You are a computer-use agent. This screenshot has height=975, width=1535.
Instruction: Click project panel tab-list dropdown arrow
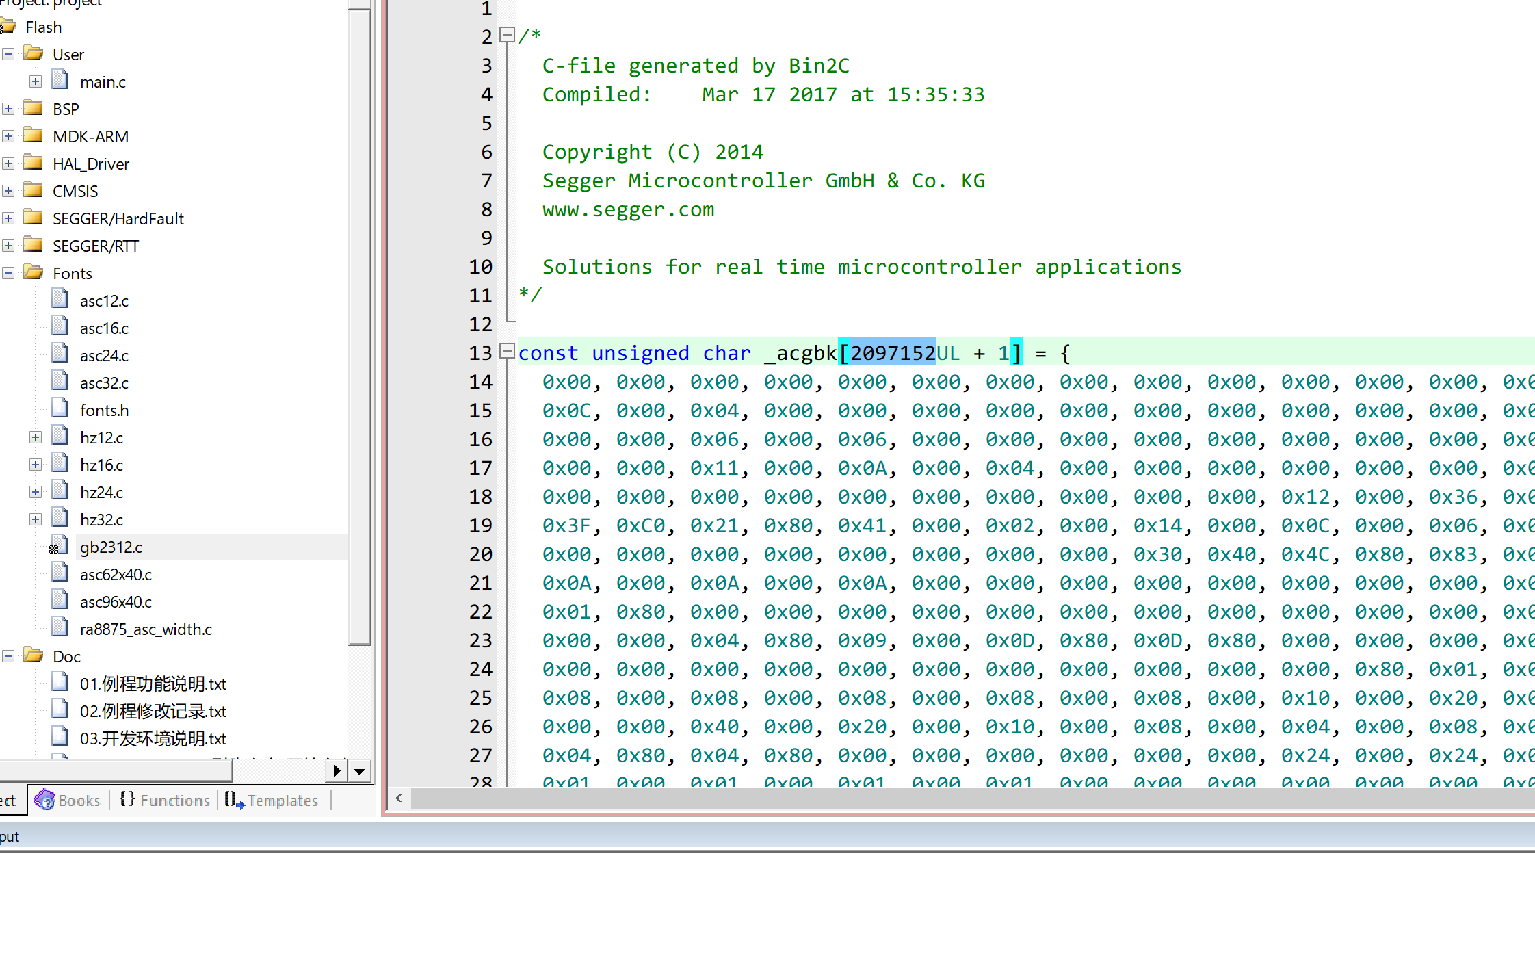360,771
